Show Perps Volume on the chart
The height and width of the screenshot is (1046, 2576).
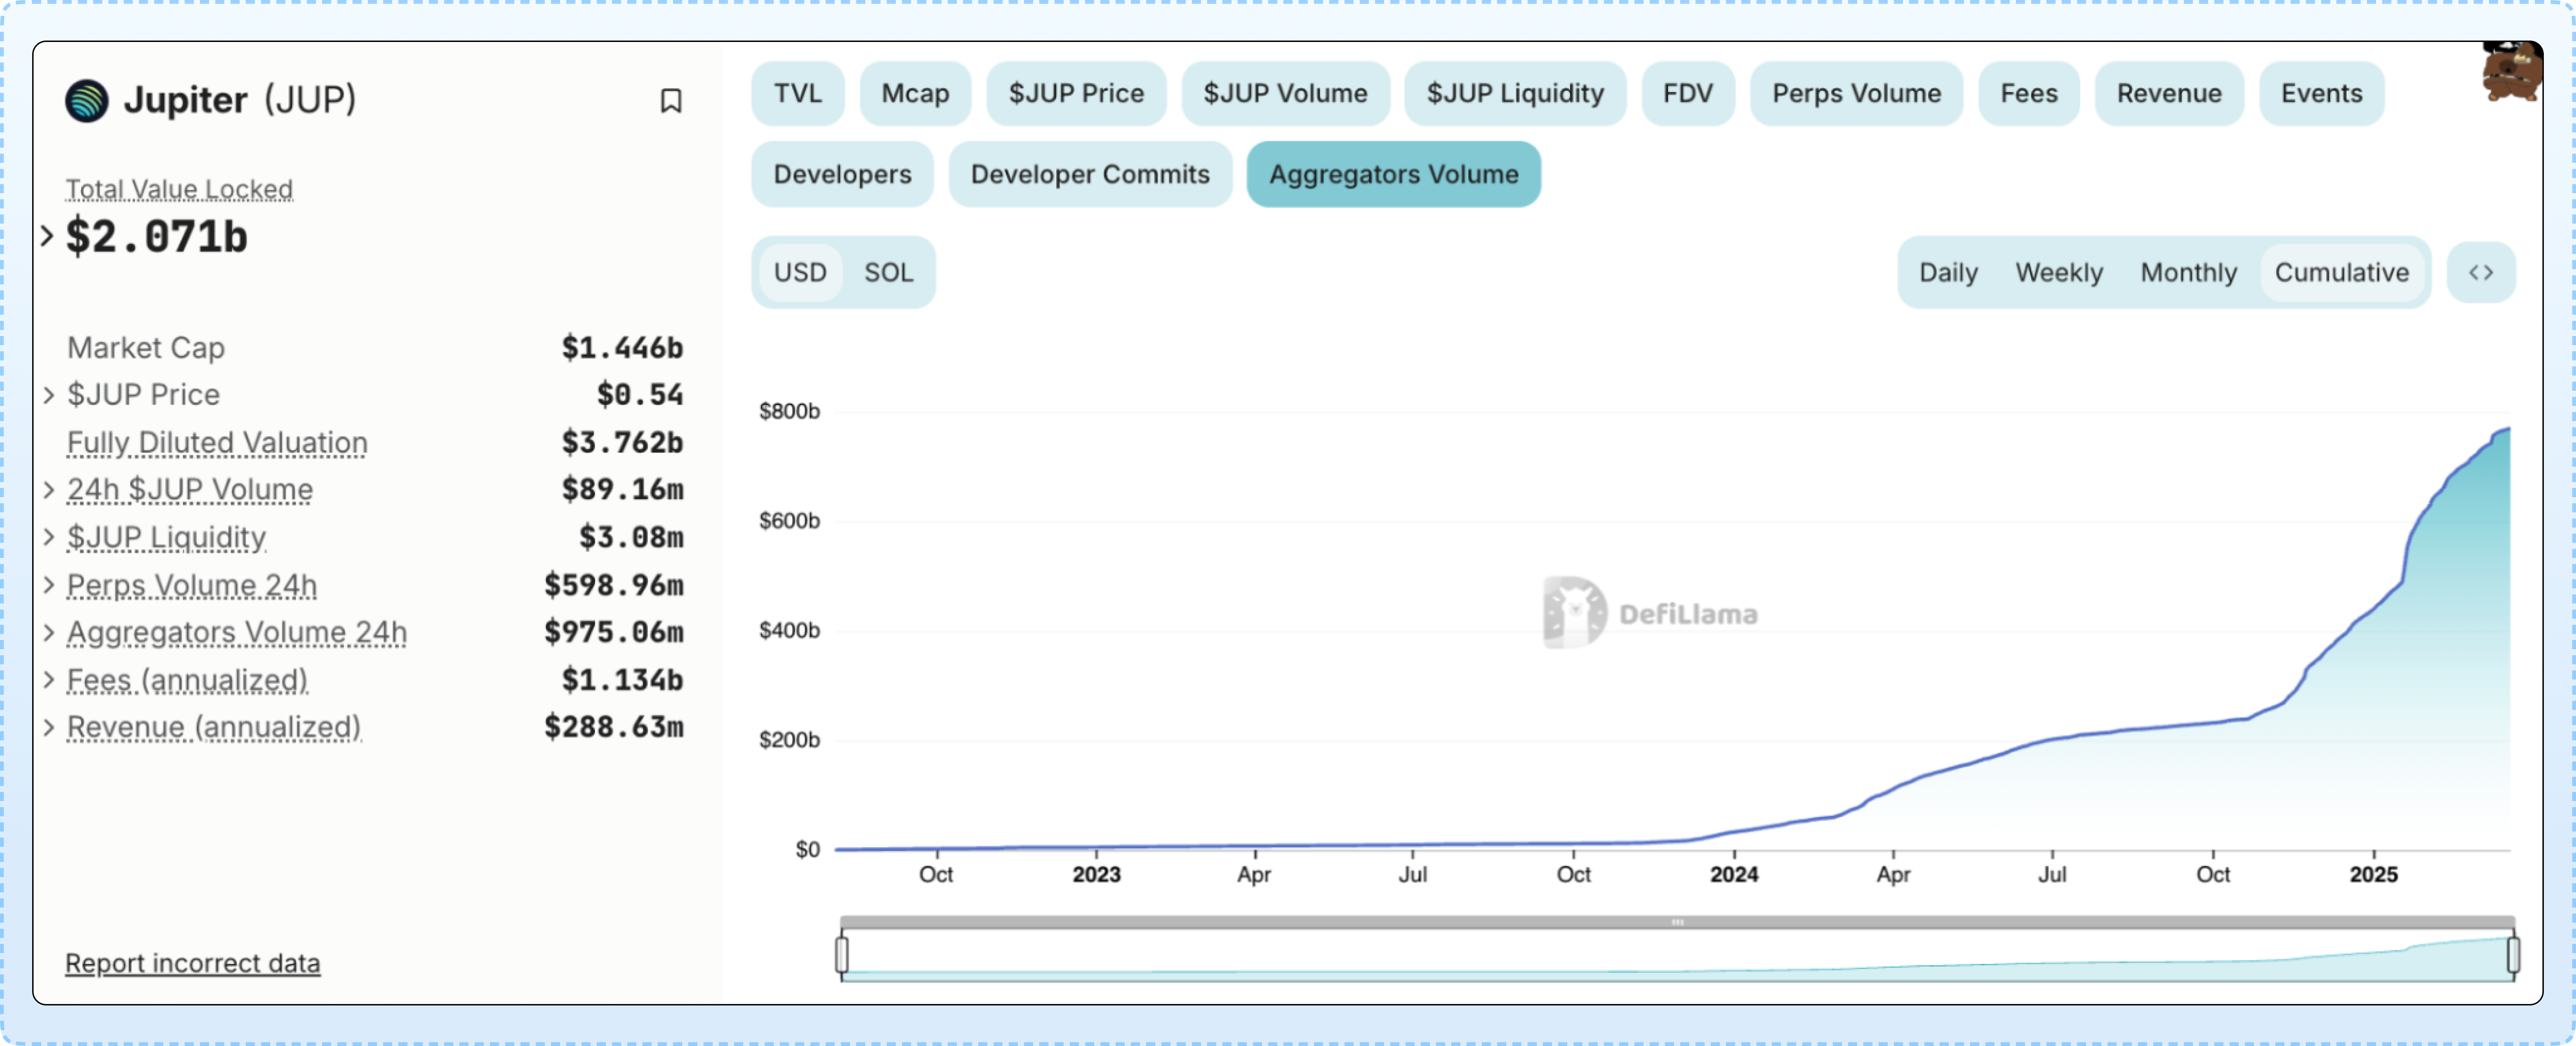point(1856,94)
